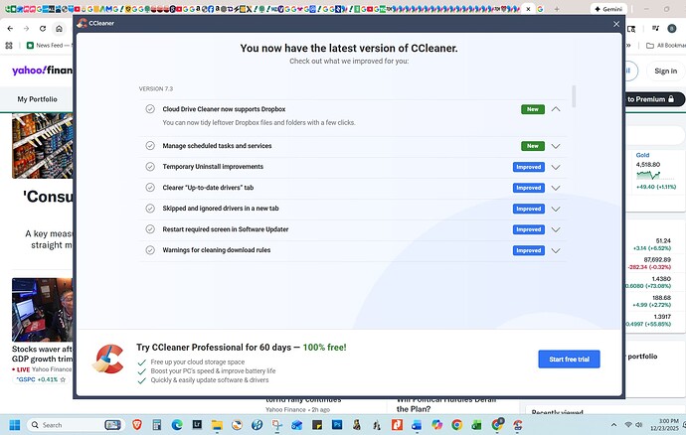Click check icon beside Temporary Uninstall improvements
This screenshot has height=435, width=686.
tap(150, 167)
